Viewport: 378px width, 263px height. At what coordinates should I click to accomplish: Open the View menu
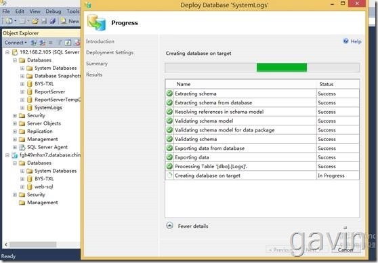point(35,12)
